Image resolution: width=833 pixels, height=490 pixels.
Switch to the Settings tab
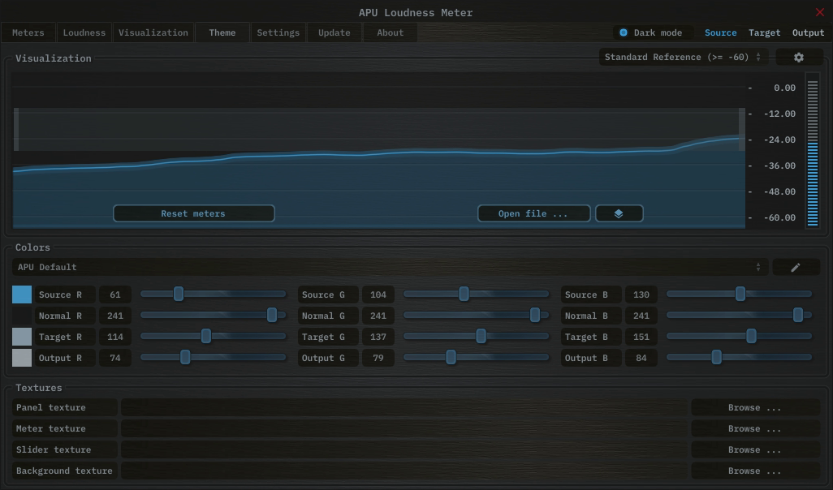pyautogui.click(x=278, y=33)
